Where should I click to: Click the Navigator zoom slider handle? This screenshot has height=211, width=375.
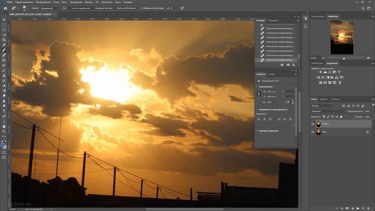tap(344, 58)
